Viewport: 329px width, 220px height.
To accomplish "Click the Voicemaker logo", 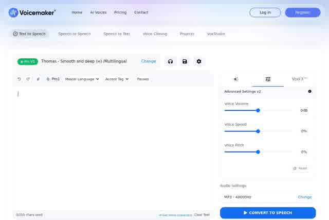I will (32, 12).
